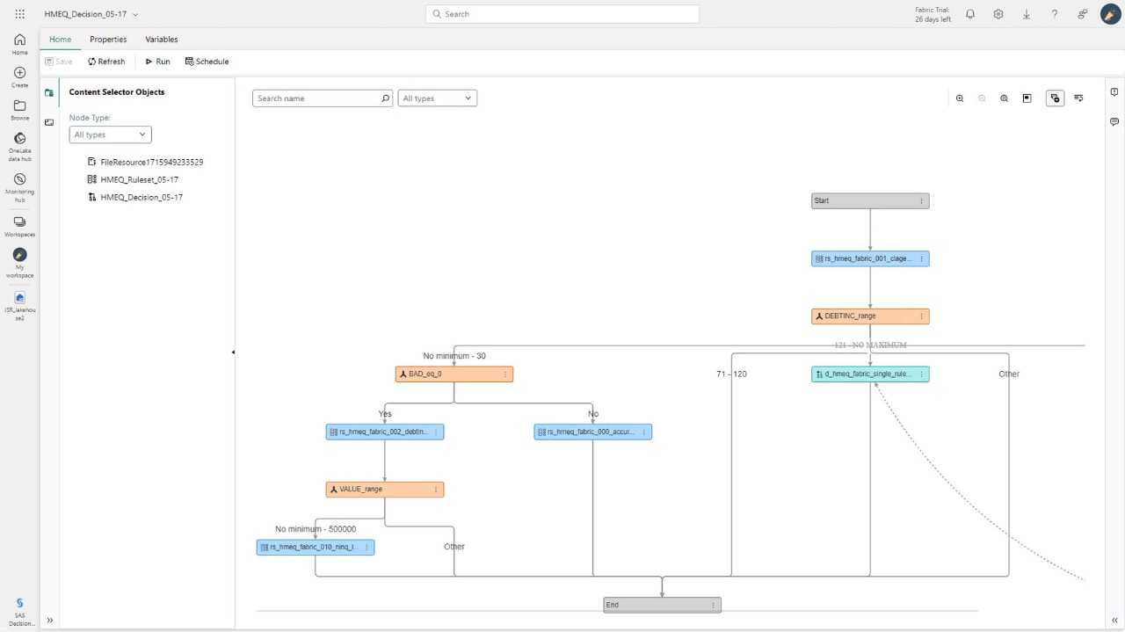The image size is (1125, 632).
Task: Run the decision flow
Action: 156,61
